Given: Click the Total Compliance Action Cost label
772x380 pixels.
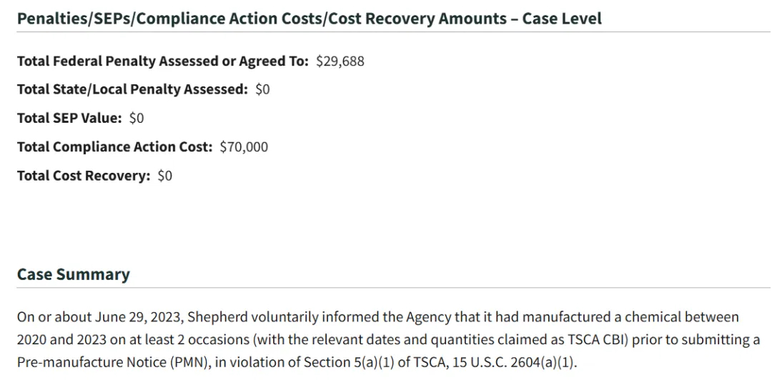Looking at the screenshot, I should click(114, 146).
